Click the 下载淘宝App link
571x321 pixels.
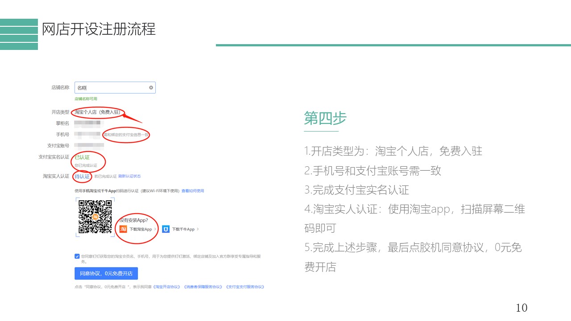[x=141, y=229]
